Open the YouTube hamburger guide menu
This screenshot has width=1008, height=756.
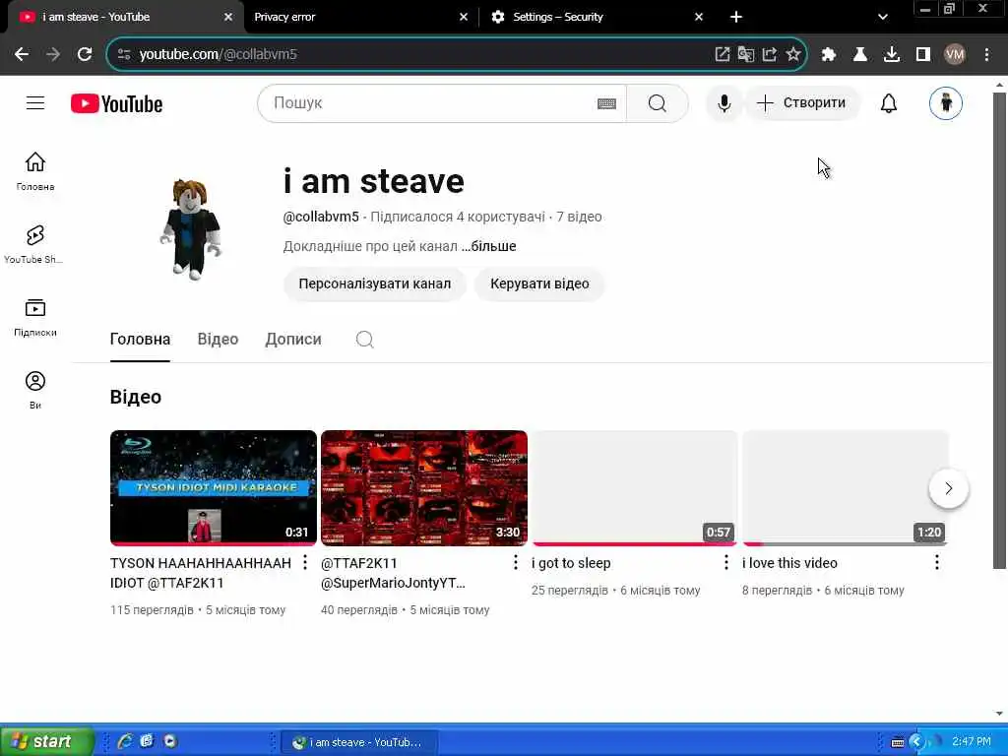click(x=35, y=102)
